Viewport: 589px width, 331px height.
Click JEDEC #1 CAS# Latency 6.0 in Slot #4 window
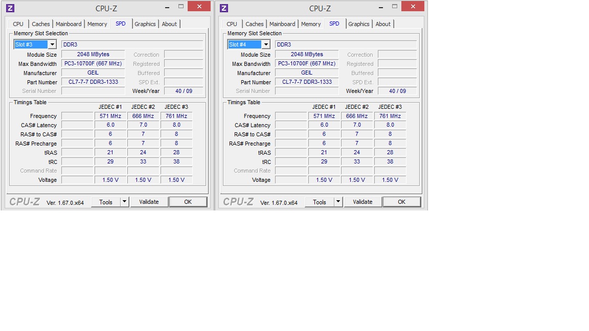click(324, 125)
